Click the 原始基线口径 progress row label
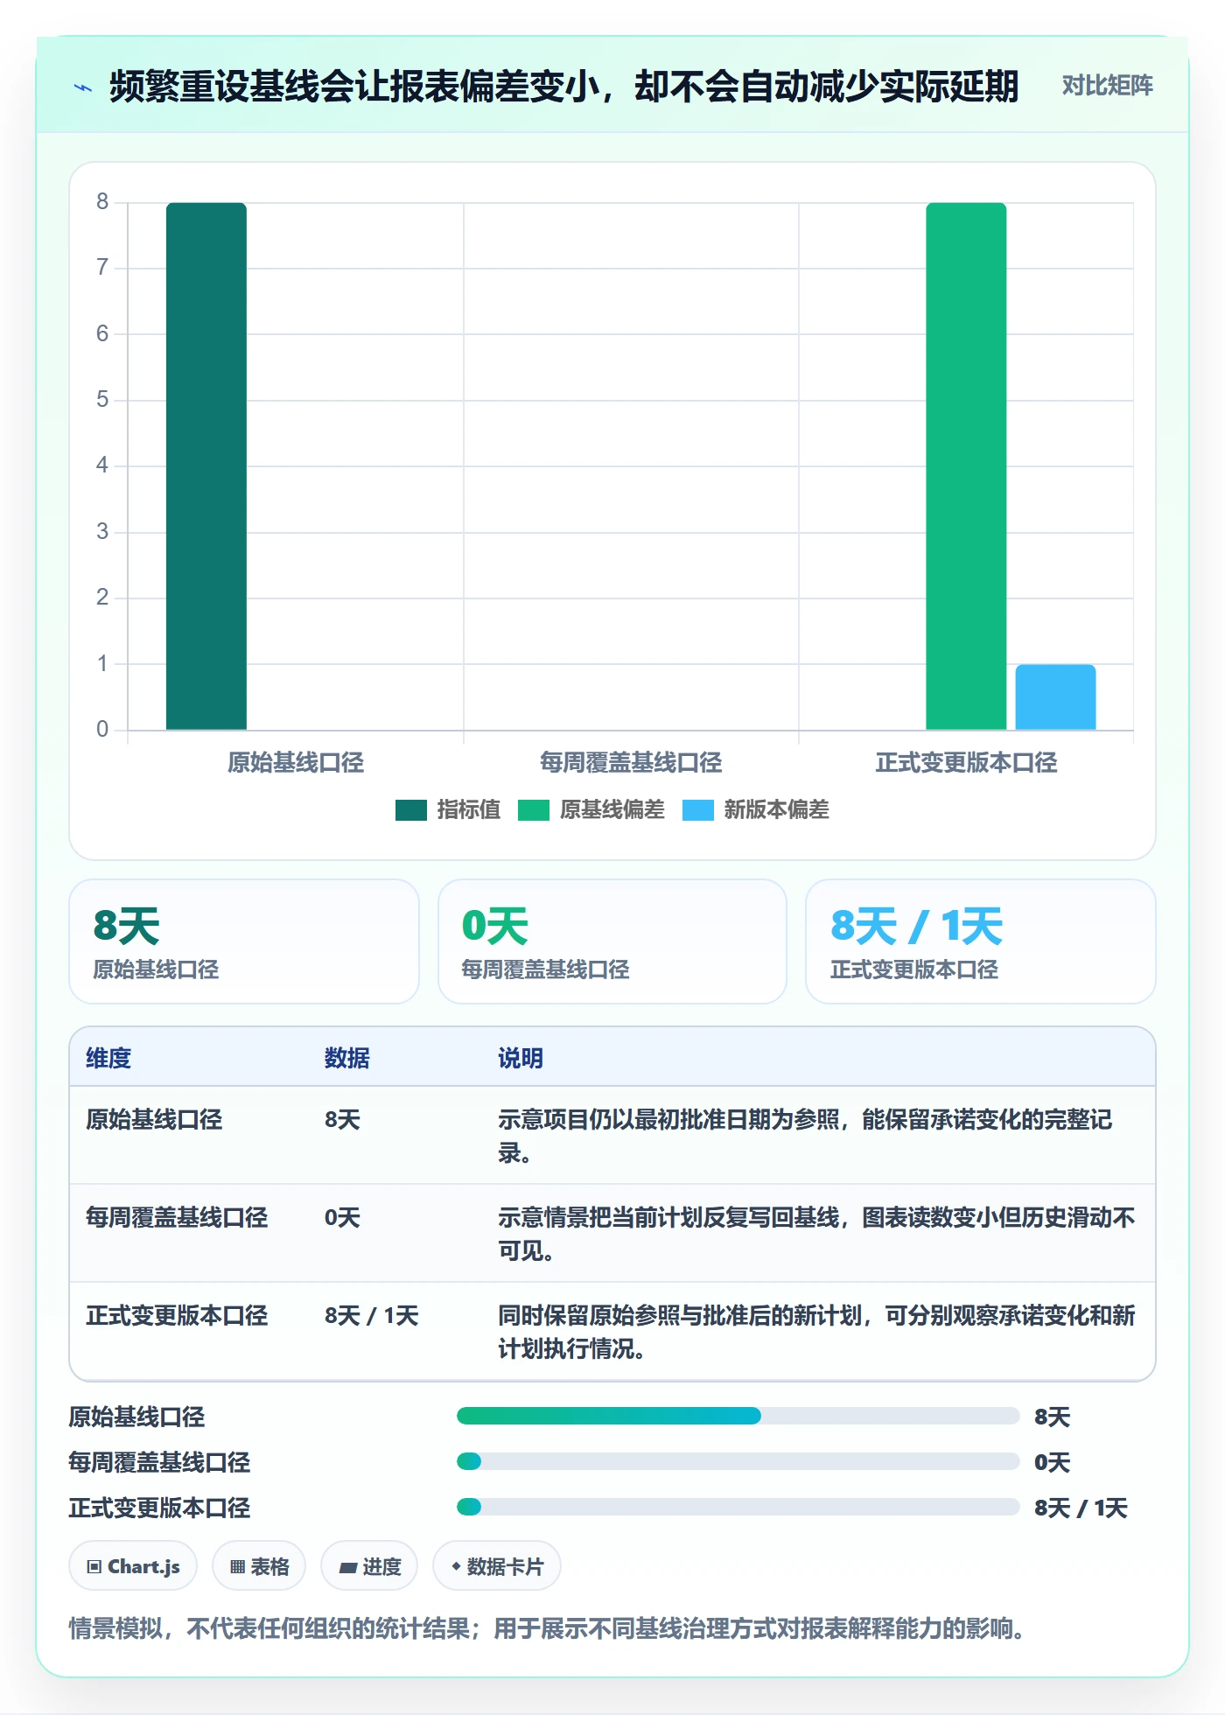This screenshot has height=1715, width=1225. (x=136, y=1417)
